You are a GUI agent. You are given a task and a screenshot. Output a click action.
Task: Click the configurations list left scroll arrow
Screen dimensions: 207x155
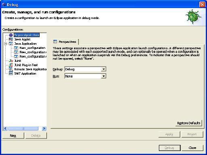[x=5, y=128]
